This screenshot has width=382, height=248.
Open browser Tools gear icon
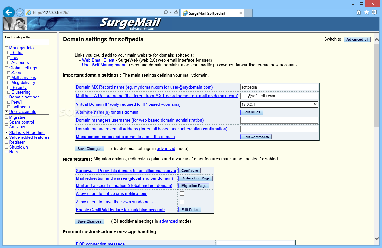(374, 12)
